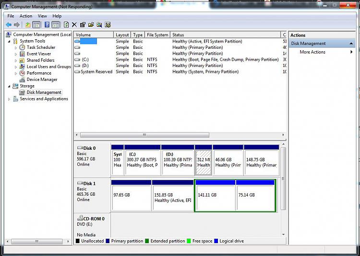Select the (D:) 100.39 GB partition block

tap(178, 160)
